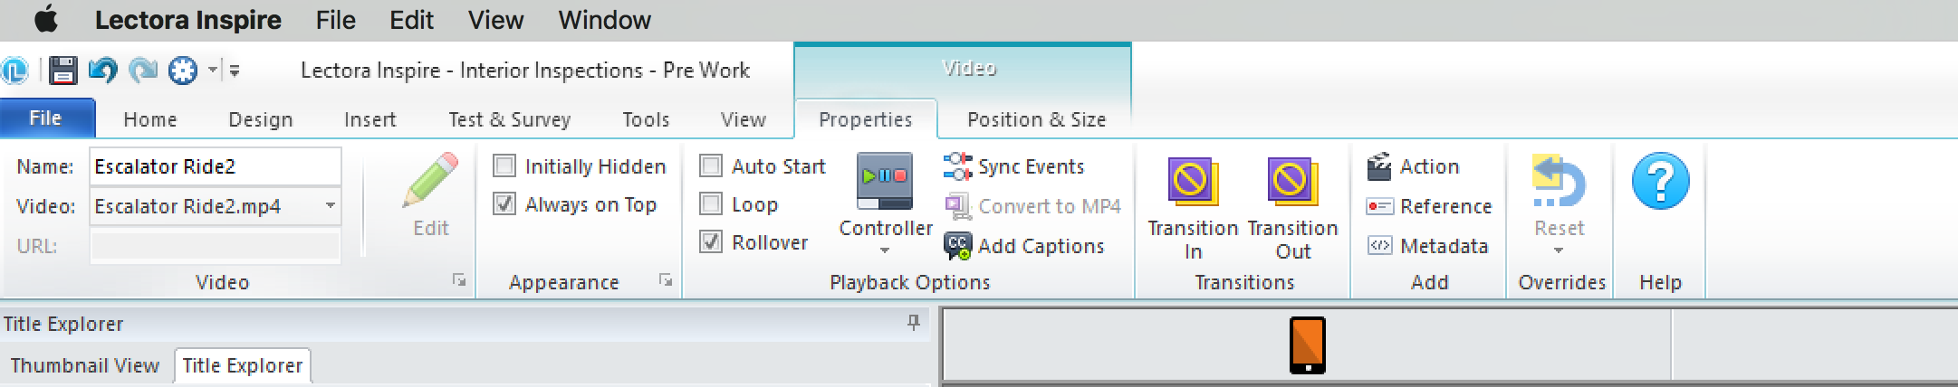Uncheck the Rollover checkbox
Screen dimensions: 1958x387
711,242
